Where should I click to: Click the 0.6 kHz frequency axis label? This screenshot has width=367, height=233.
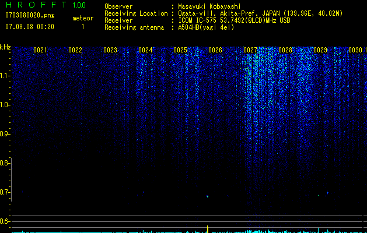point(5,221)
